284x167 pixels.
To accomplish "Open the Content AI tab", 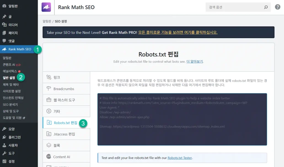I will pyautogui.click(x=66, y=157).
